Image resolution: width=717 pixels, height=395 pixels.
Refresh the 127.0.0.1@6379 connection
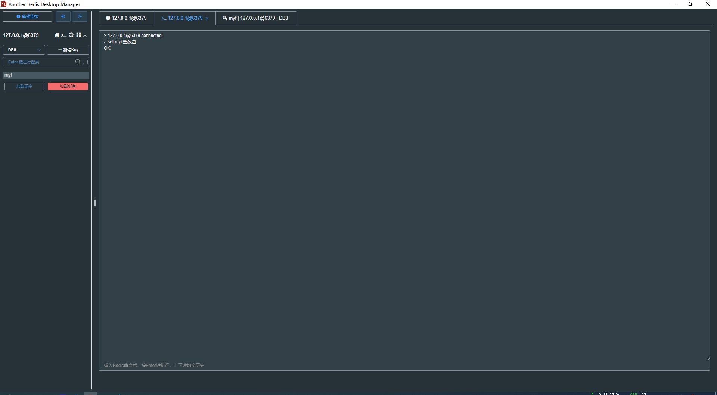[x=71, y=35]
